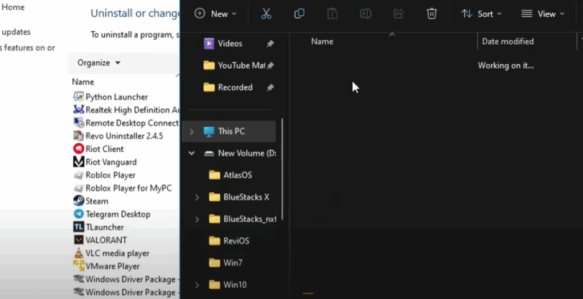Collapse the New Volume (D:) node
Viewport: 583px width, 299px height.
tap(192, 153)
